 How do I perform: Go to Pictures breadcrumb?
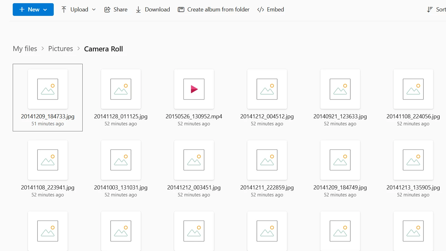(x=60, y=49)
